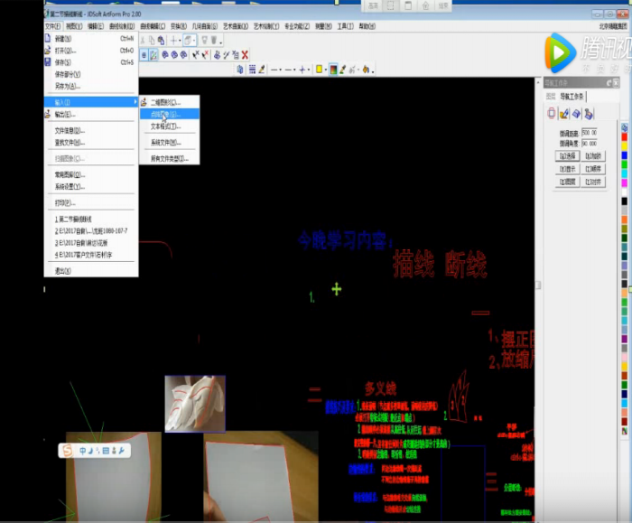This screenshot has width=632, height=523.
Task: Choose 新建 from the File menu
Action: point(65,39)
